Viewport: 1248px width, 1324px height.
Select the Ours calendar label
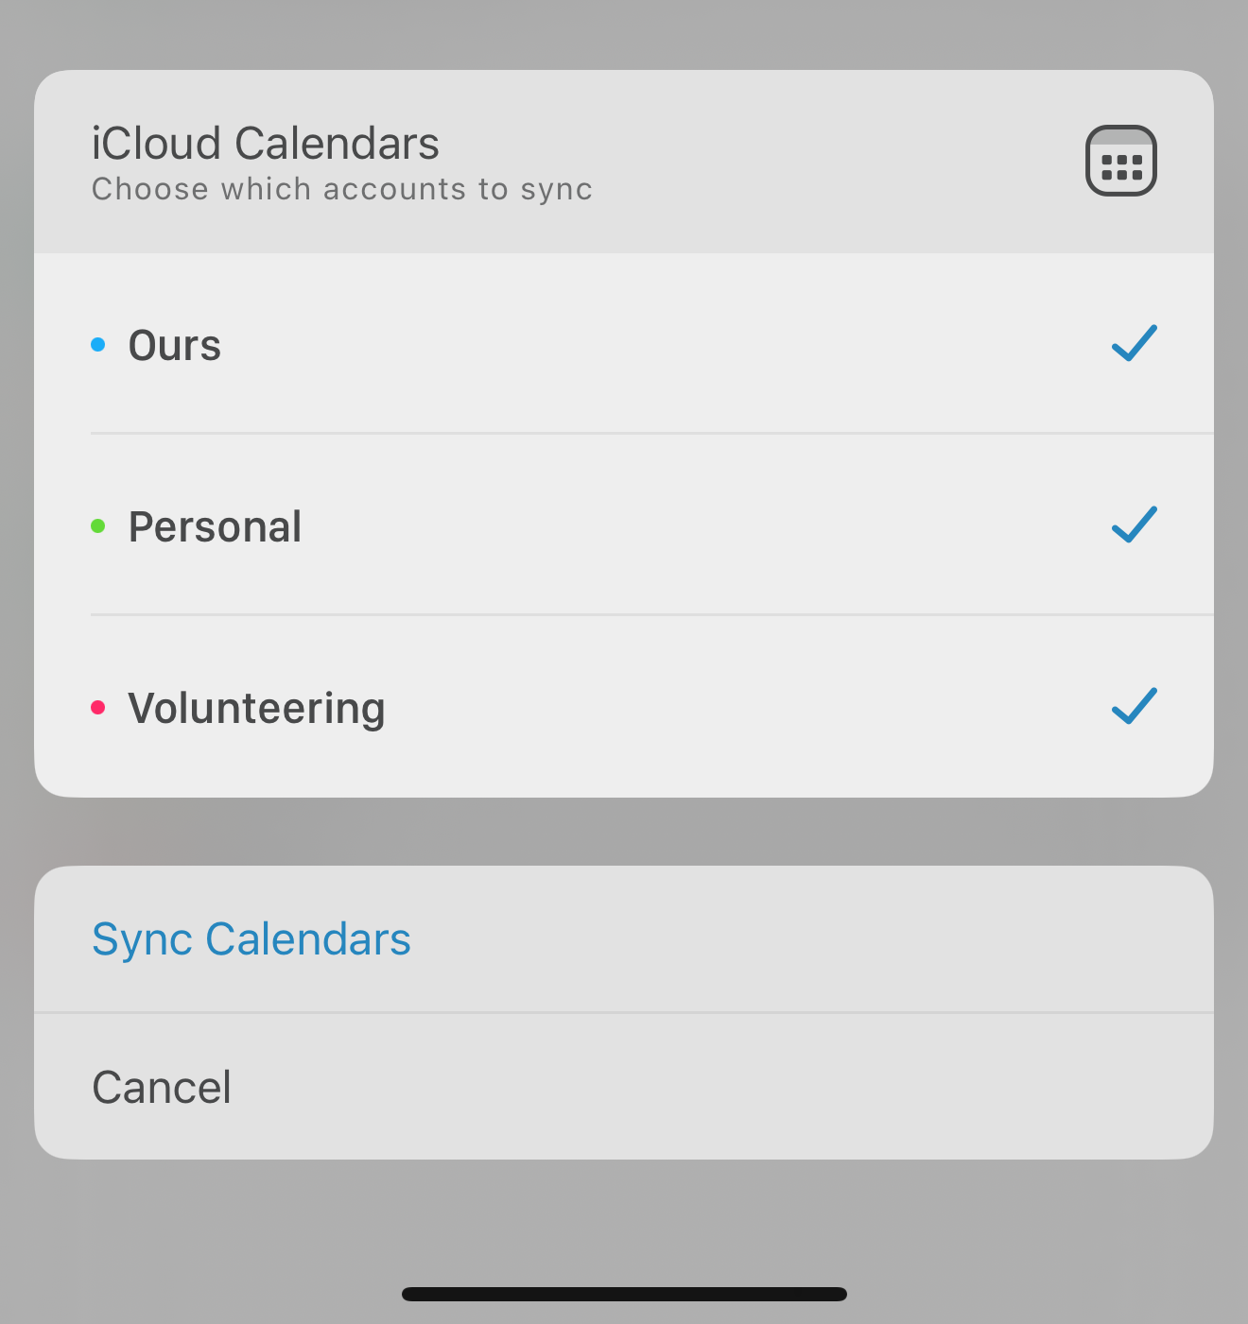pyautogui.click(x=175, y=346)
